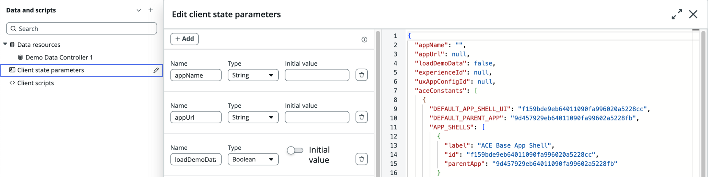708x177 pixels.
Task: Click the "DEFAULT_APP_SHELL_UI" JSON key
Action: point(470,109)
